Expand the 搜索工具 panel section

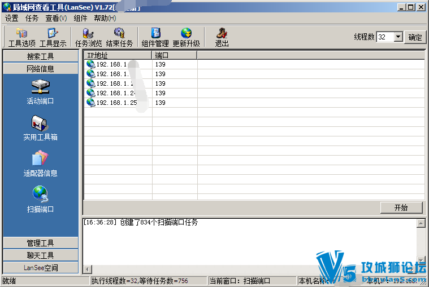click(41, 56)
